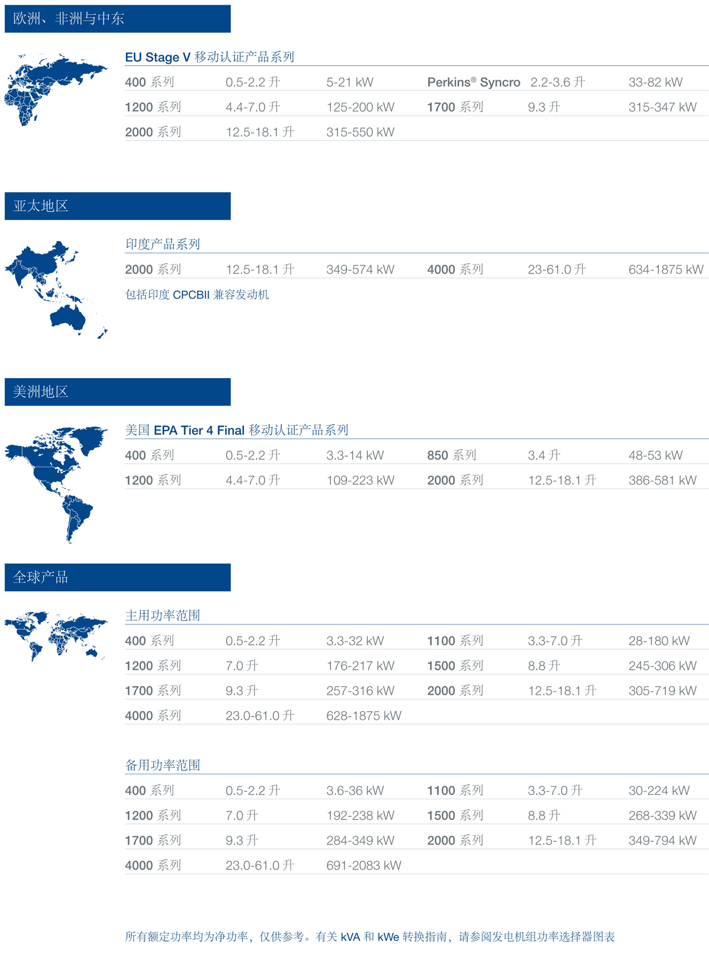Screen dimensions: 709x954
Task: Click the 主用功率范围 heading
Action: 162,616
